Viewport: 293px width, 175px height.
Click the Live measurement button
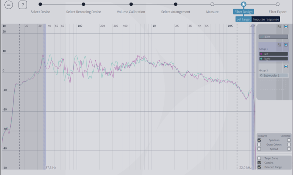[273, 37]
